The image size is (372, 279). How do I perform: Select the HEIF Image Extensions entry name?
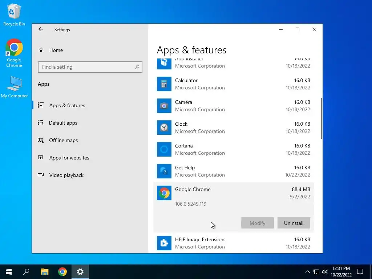(x=200, y=240)
